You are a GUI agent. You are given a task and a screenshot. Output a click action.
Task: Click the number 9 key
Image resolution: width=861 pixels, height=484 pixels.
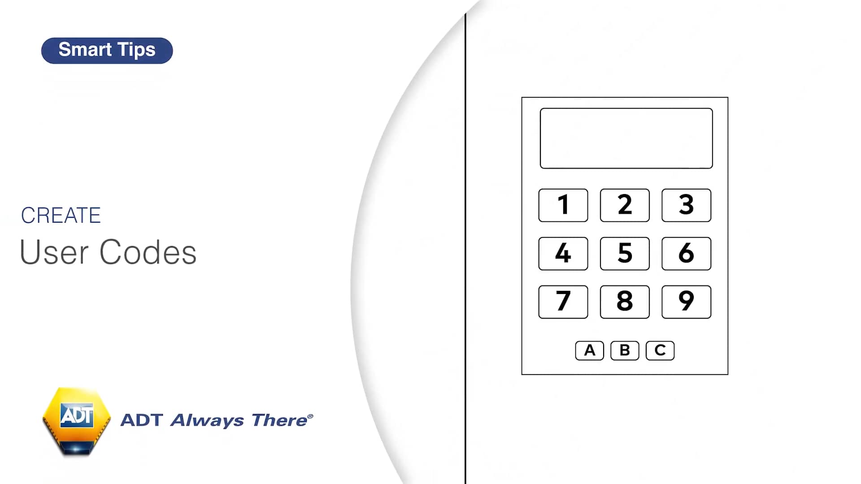pyautogui.click(x=686, y=302)
